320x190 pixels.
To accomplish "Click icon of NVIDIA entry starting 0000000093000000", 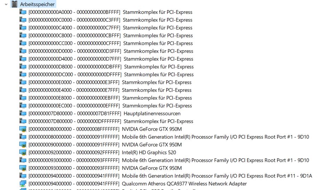I will pos(23,168).
